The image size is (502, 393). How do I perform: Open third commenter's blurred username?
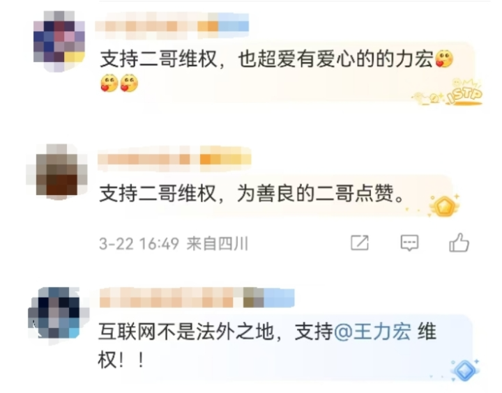click(197, 298)
